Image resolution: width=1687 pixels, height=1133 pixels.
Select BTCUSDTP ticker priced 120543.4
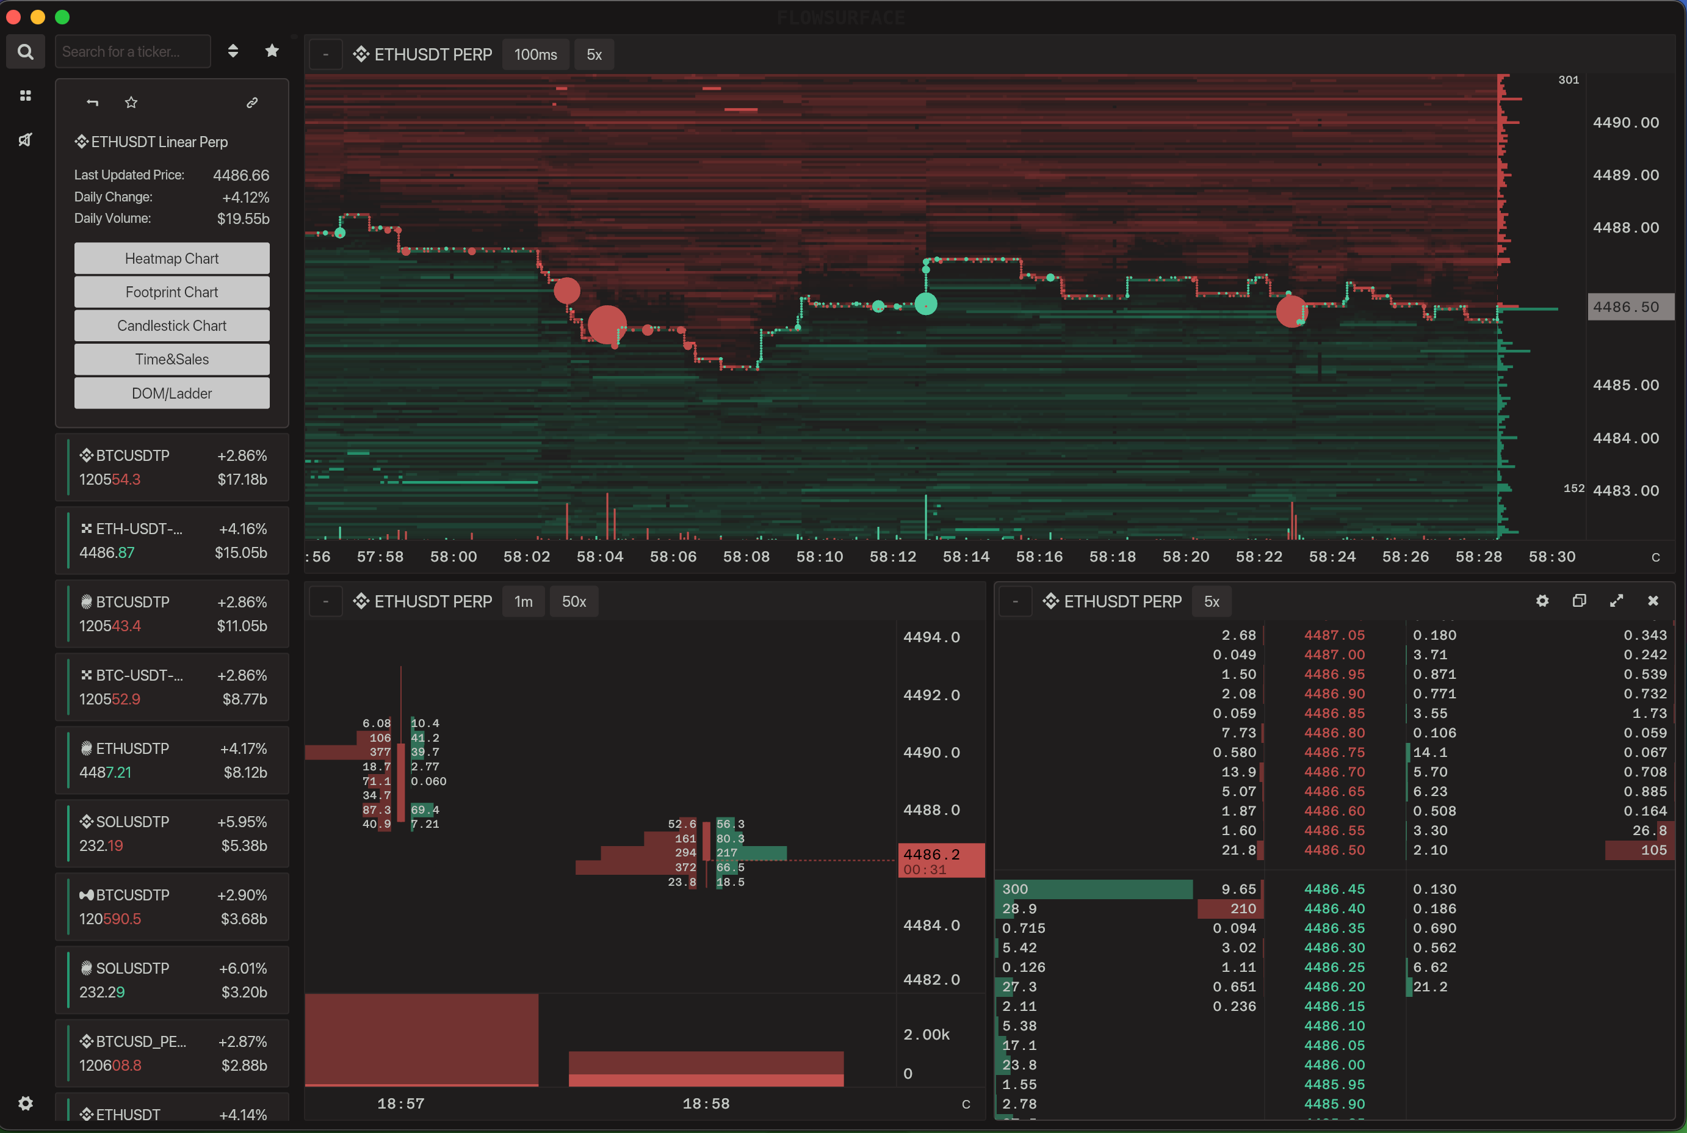[x=172, y=614]
